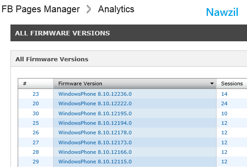
Task: Click the breadcrumb chevron arrow
Action: [89, 9]
